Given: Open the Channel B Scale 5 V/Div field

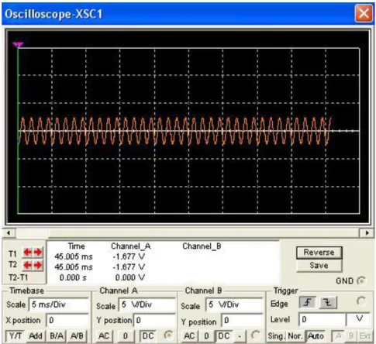Looking at the screenshot, I should coord(234,304).
